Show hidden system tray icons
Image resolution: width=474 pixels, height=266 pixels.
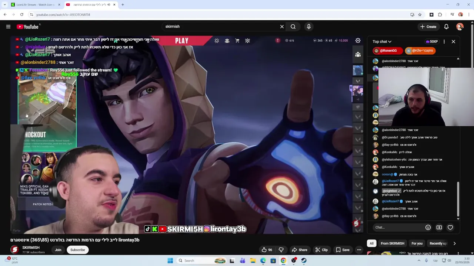pos(419,260)
